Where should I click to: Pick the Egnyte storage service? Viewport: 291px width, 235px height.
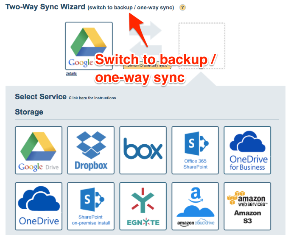tap(143, 206)
